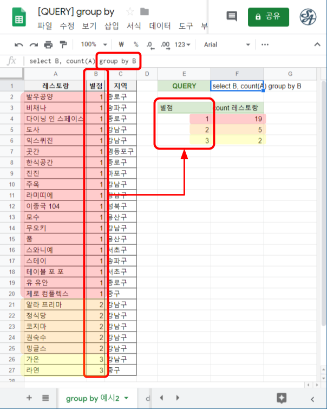
Task: Apply the ₩ currency format
Action: (x=121, y=44)
